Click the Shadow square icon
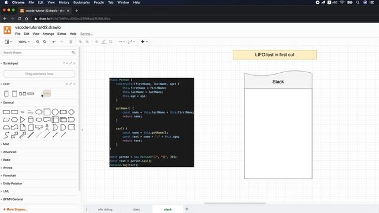The width and height of the screenshot is (379, 213). click(111, 42)
